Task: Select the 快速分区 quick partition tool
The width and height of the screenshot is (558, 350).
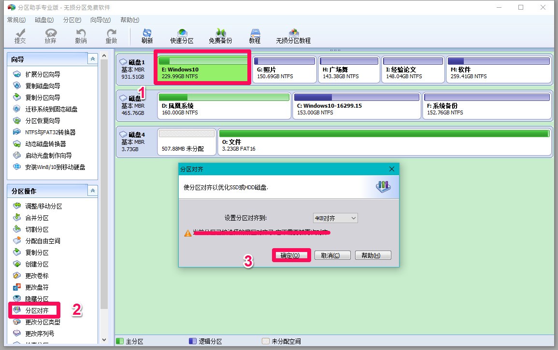Action: [x=182, y=35]
